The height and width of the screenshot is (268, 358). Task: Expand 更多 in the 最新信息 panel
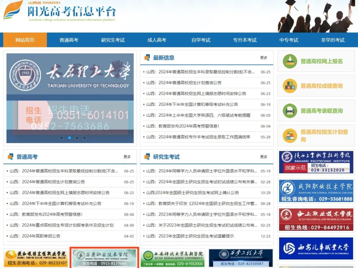click(264, 58)
